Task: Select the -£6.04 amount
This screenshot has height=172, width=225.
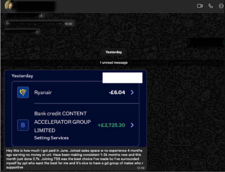Action: (x=117, y=92)
